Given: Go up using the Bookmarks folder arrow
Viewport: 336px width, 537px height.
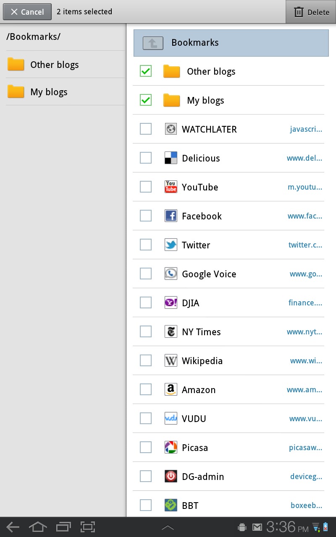Looking at the screenshot, I should tap(153, 43).
